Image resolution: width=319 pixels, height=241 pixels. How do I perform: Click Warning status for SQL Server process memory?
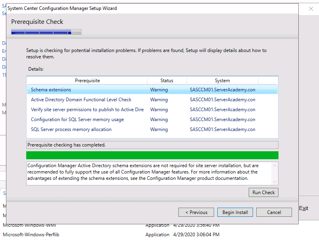[x=159, y=129]
